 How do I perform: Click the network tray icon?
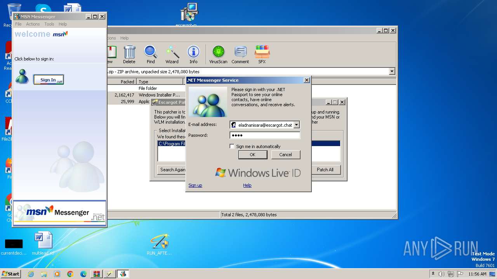pyautogui.click(x=451, y=274)
